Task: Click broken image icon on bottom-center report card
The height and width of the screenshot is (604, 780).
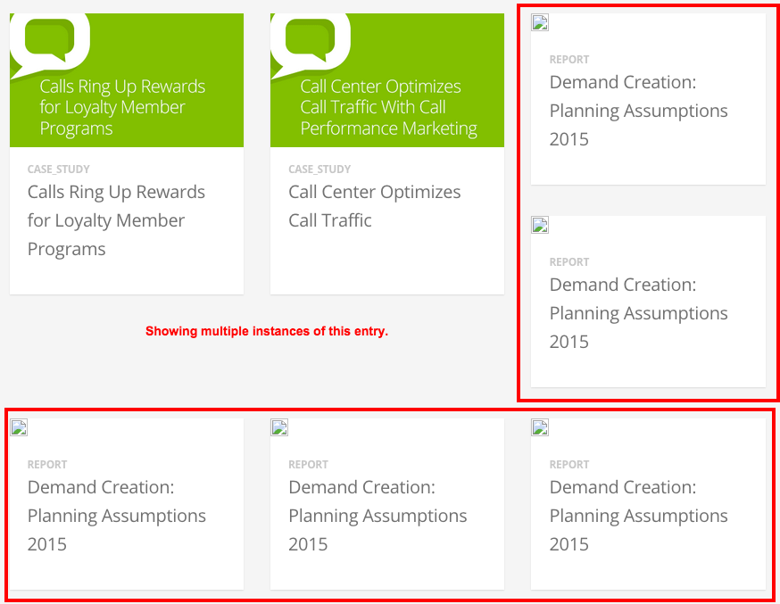Action: point(279,427)
